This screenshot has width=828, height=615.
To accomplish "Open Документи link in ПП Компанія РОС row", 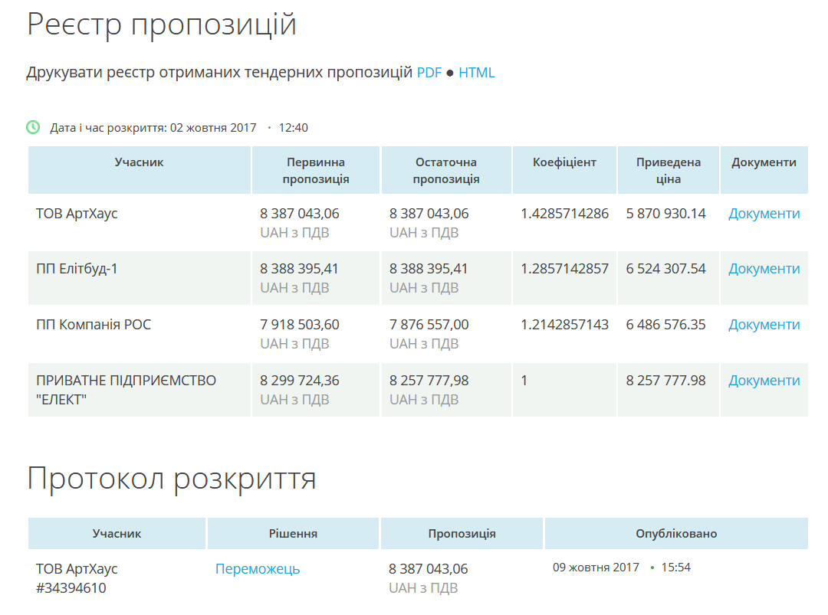I will [x=764, y=325].
